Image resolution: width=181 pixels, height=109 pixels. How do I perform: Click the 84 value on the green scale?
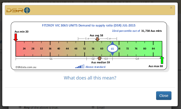pyautogui.click(x=153, y=49)
